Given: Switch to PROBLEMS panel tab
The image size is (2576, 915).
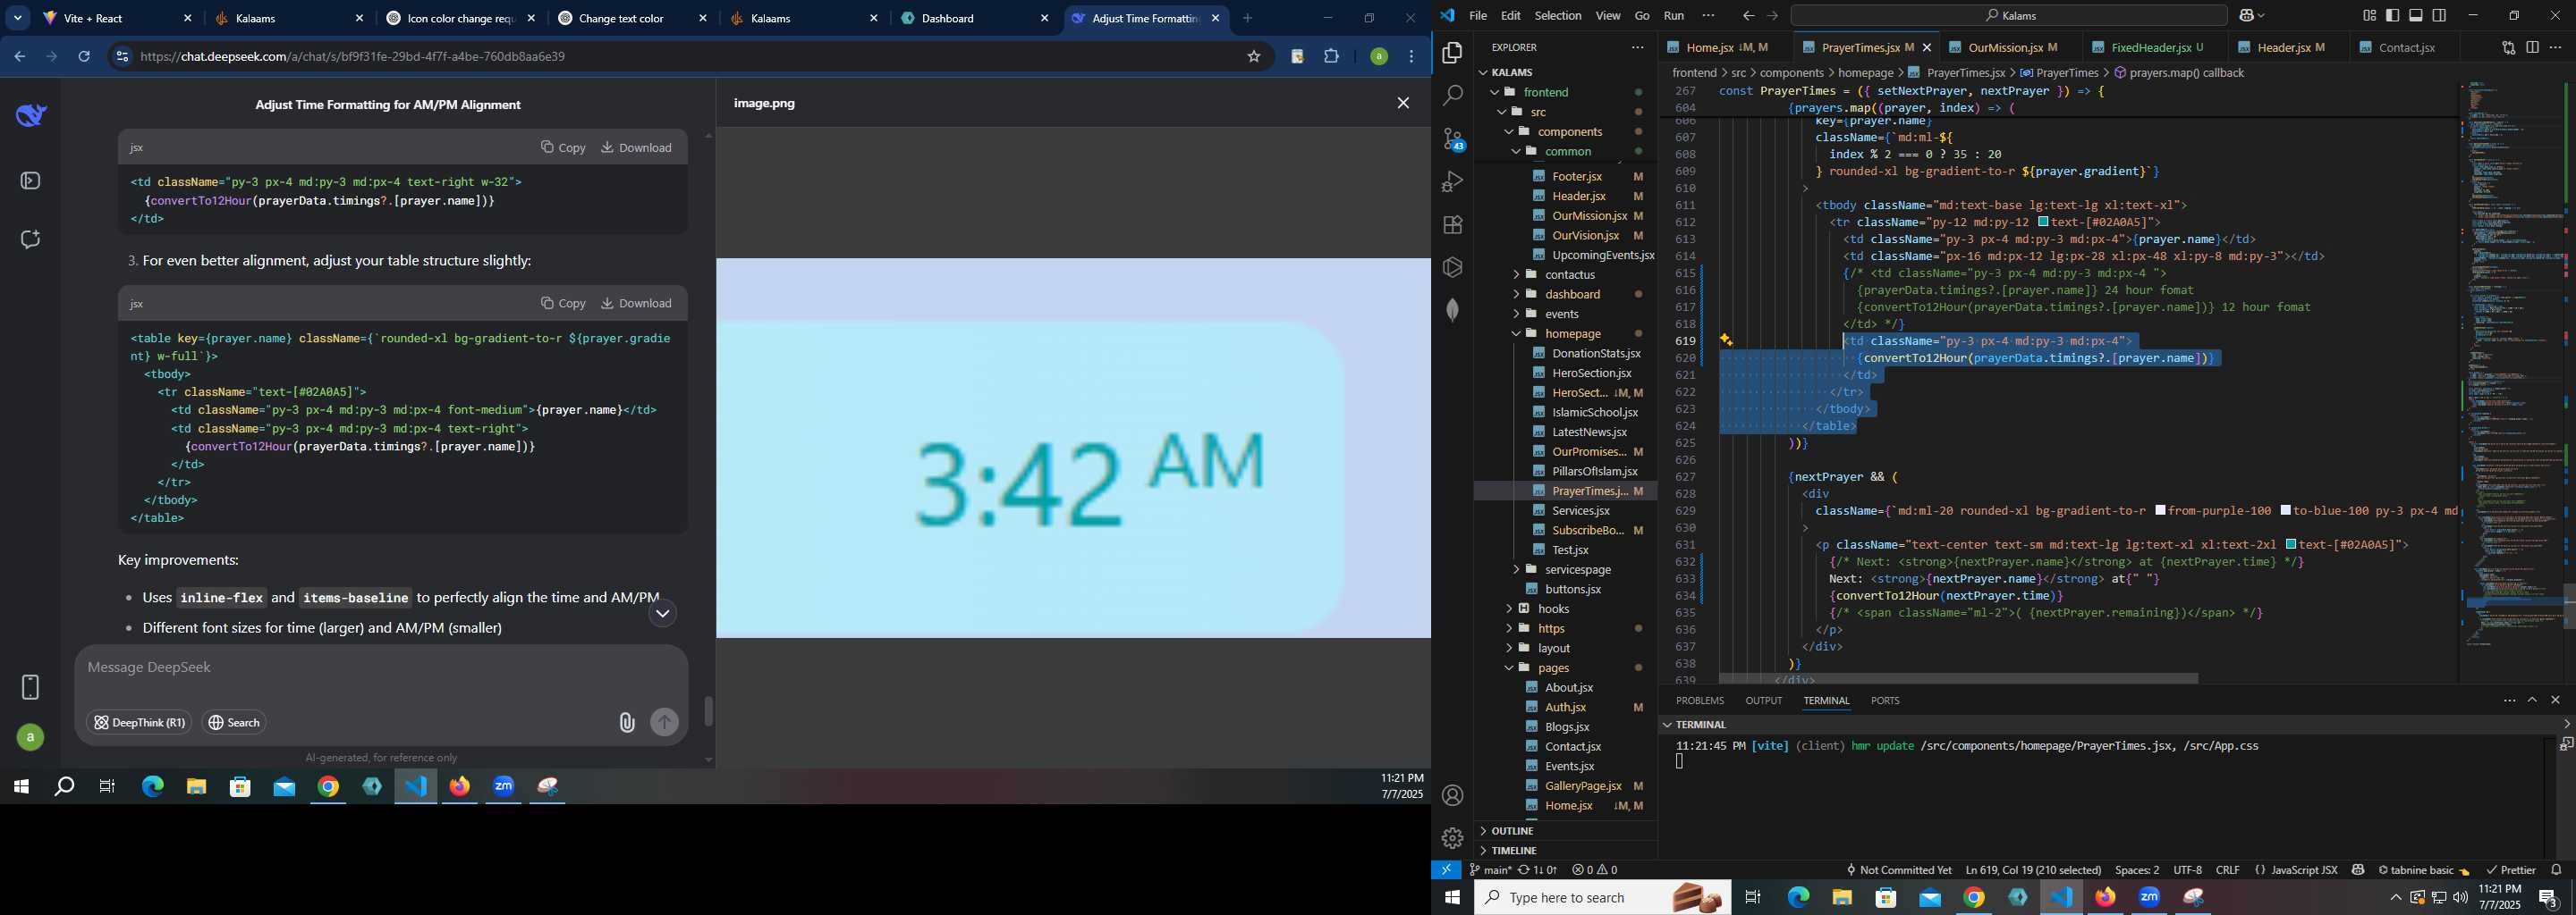Looking at the screenshot, I should 1699,701.
